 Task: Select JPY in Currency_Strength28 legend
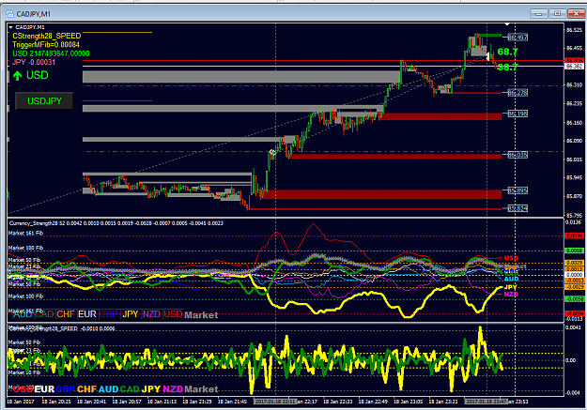point(131,314)
